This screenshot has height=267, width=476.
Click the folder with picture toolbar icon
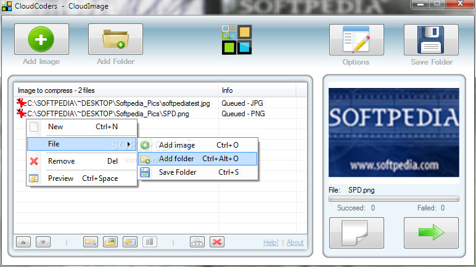click(x=110, y=242)
